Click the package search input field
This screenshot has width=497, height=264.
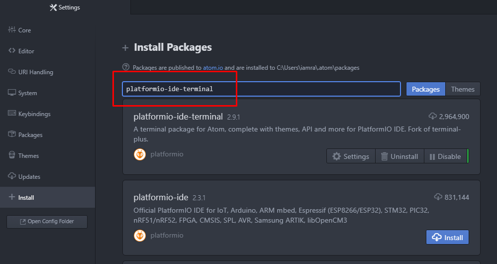(262, 89)
